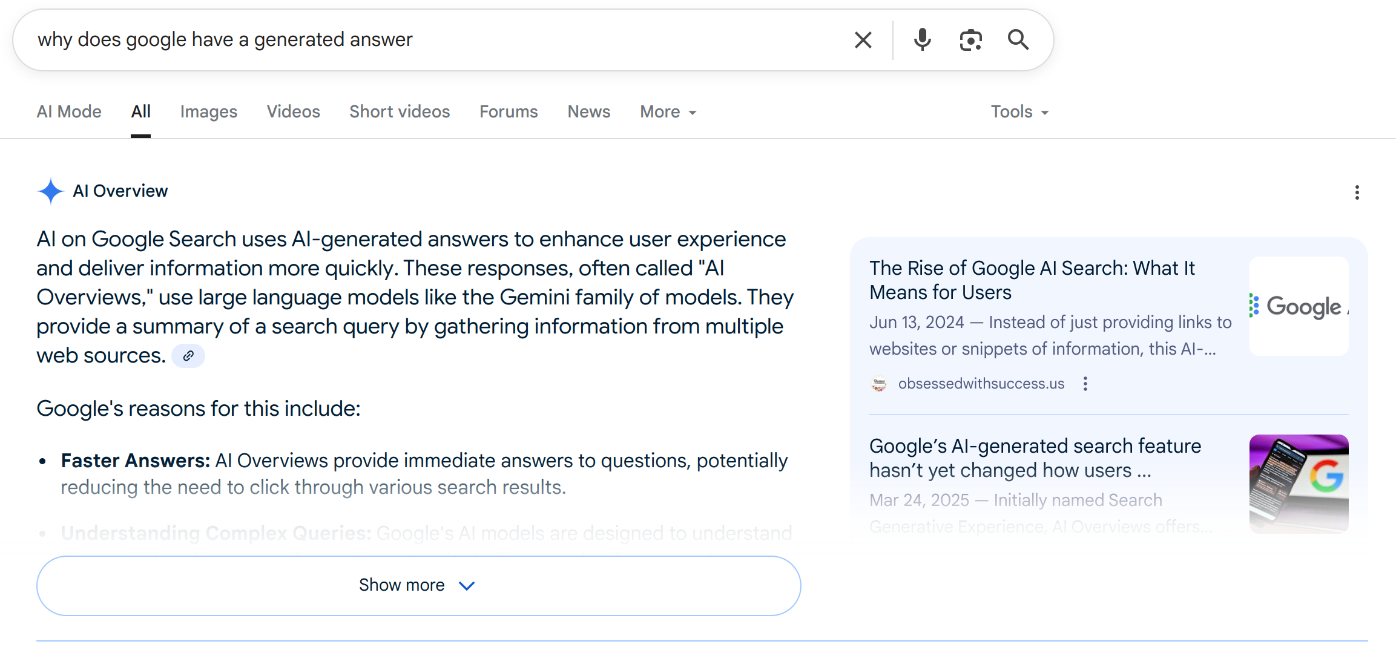
Task: Open The Rise of Google AI Search article
Action: [x=1032, y=280]
